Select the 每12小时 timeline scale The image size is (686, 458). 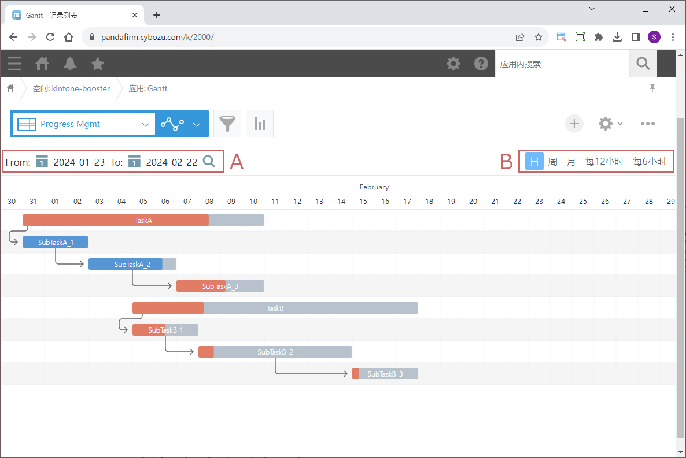pyautogui.click(x=604, y=162)
